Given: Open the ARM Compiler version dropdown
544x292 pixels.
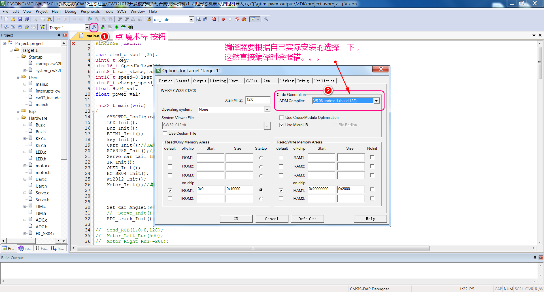Looking at the screenshot, I should 376,101.
